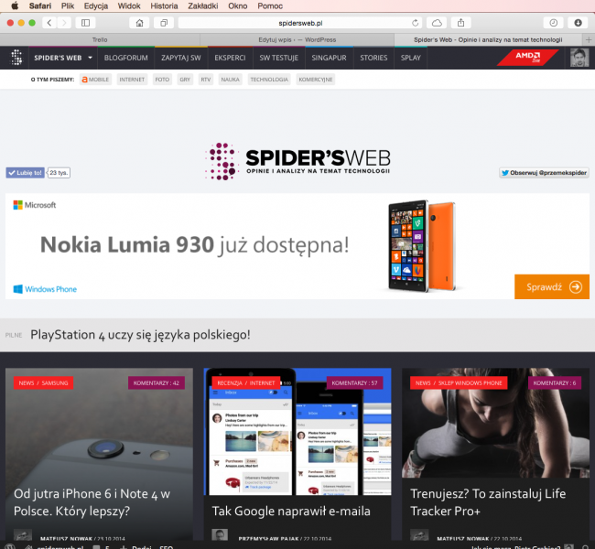Viewport: 595px width, 549px height.
Task: Open the Share menu icon
Action: point(460,23)
